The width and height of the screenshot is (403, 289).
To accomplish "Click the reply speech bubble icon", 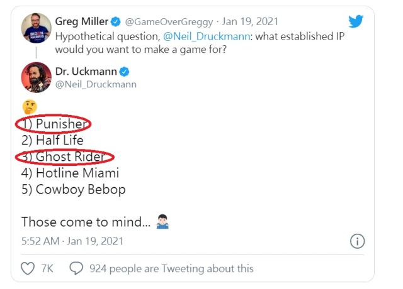I will tap(76, 268).
